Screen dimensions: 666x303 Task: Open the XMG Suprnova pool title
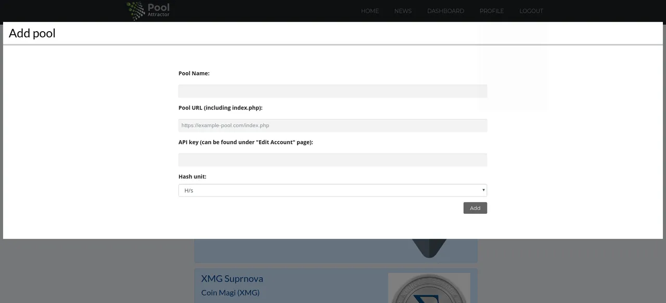[232, 279]
